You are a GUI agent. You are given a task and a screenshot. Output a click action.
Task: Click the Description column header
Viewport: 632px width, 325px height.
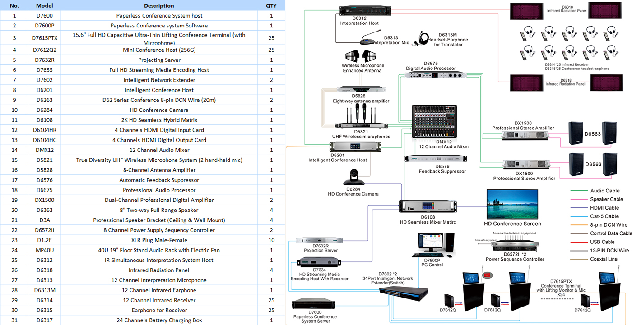point(159,6)
